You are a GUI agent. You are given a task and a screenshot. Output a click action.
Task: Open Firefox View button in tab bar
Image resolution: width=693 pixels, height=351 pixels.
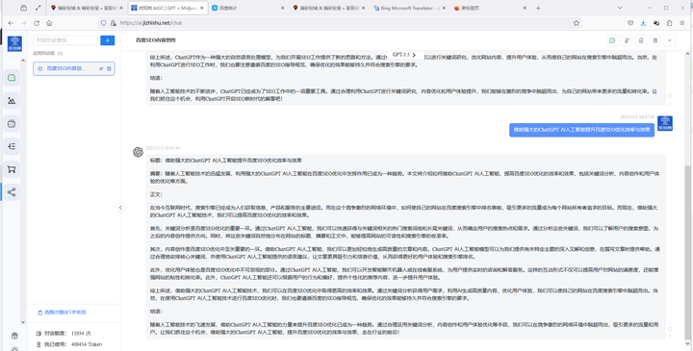tap(23, 8)
